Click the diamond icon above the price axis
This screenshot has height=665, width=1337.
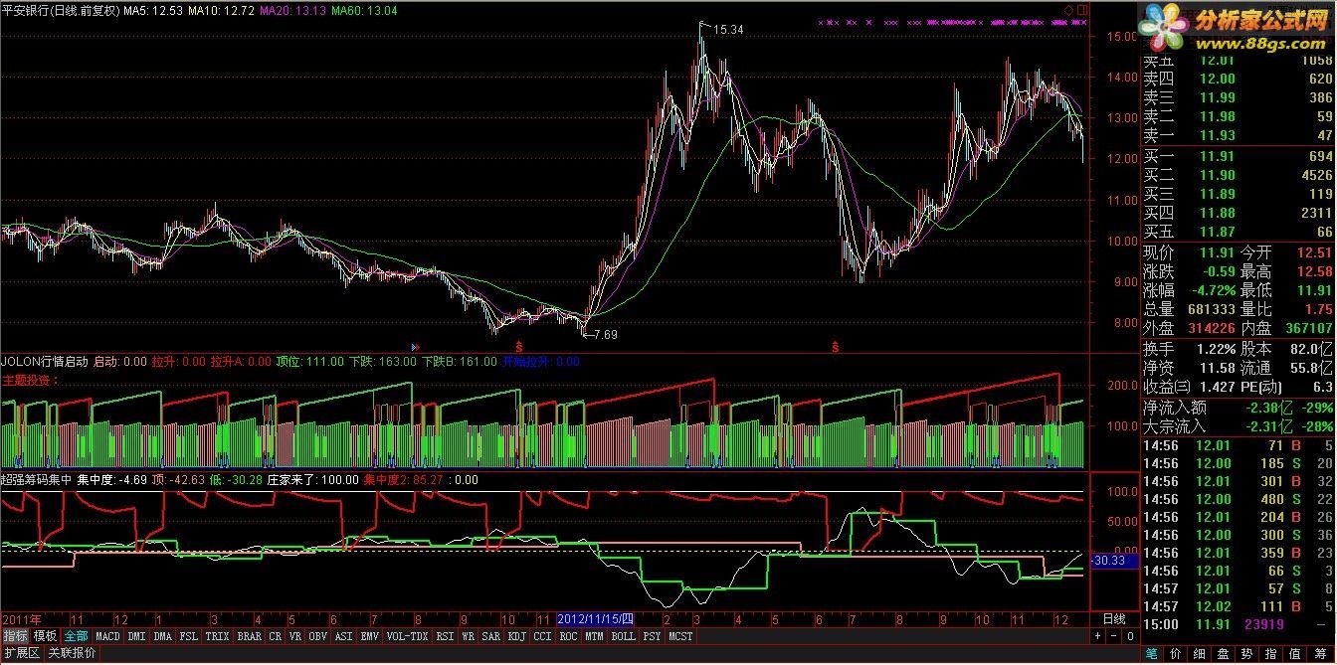1068,10
